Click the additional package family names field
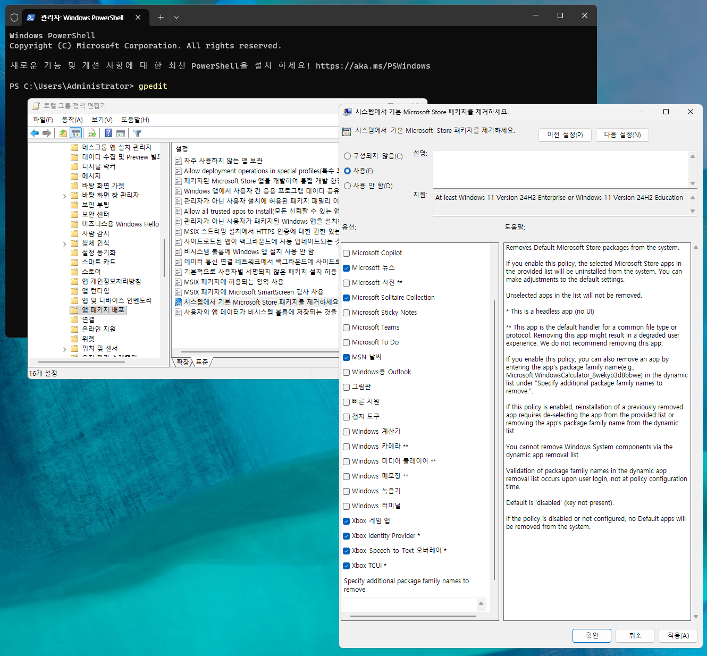 (410, 604)
